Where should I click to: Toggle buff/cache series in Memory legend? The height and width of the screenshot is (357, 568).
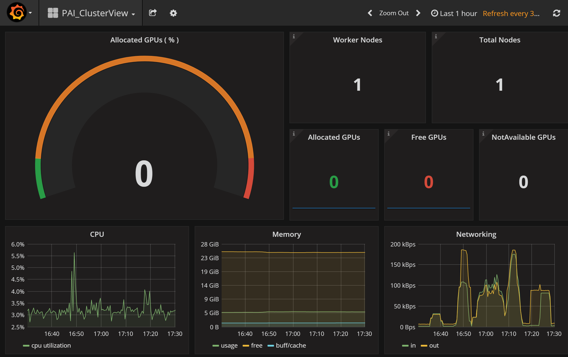[291, 346]
